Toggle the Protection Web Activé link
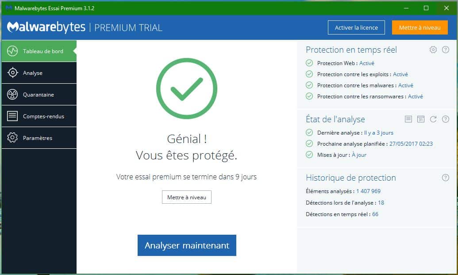This screenshot has height=275, width=458. [367, 63]
